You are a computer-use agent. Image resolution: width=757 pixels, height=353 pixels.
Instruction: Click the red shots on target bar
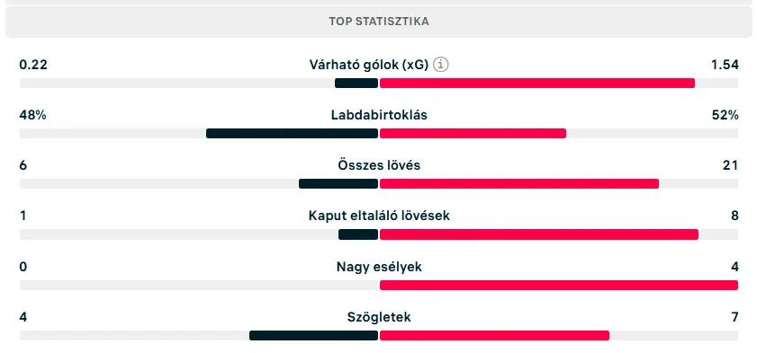539,234
